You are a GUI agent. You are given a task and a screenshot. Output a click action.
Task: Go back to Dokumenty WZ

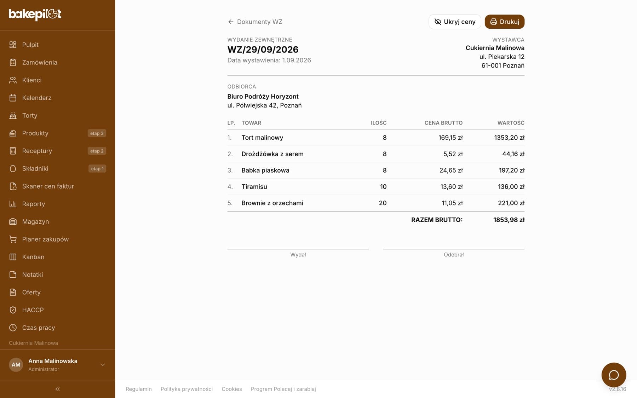click(x=255, y=22)
